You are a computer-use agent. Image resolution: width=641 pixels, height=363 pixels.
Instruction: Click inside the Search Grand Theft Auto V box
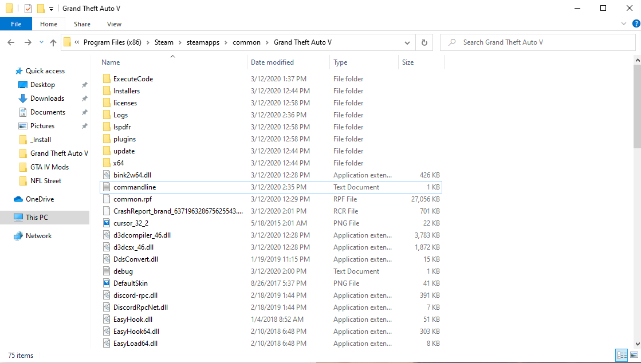(537, 42)
